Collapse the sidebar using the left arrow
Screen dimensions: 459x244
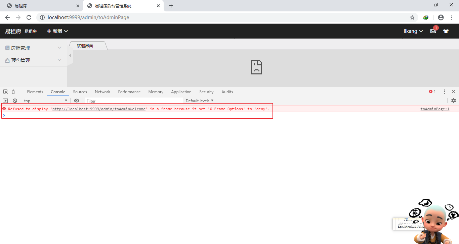click(70, 55)
